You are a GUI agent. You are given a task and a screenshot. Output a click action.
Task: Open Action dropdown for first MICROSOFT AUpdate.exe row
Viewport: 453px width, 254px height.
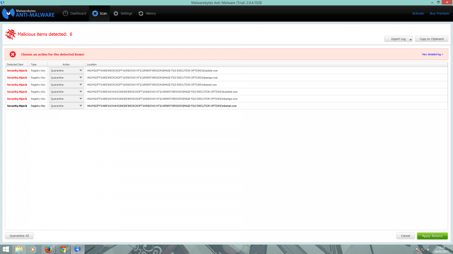[x=66, y=70]
